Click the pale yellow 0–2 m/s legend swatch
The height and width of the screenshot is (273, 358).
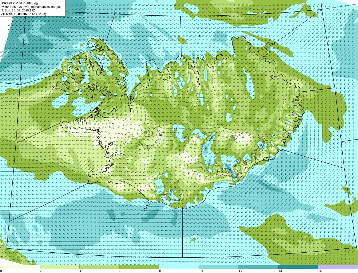tap(20, 267)
